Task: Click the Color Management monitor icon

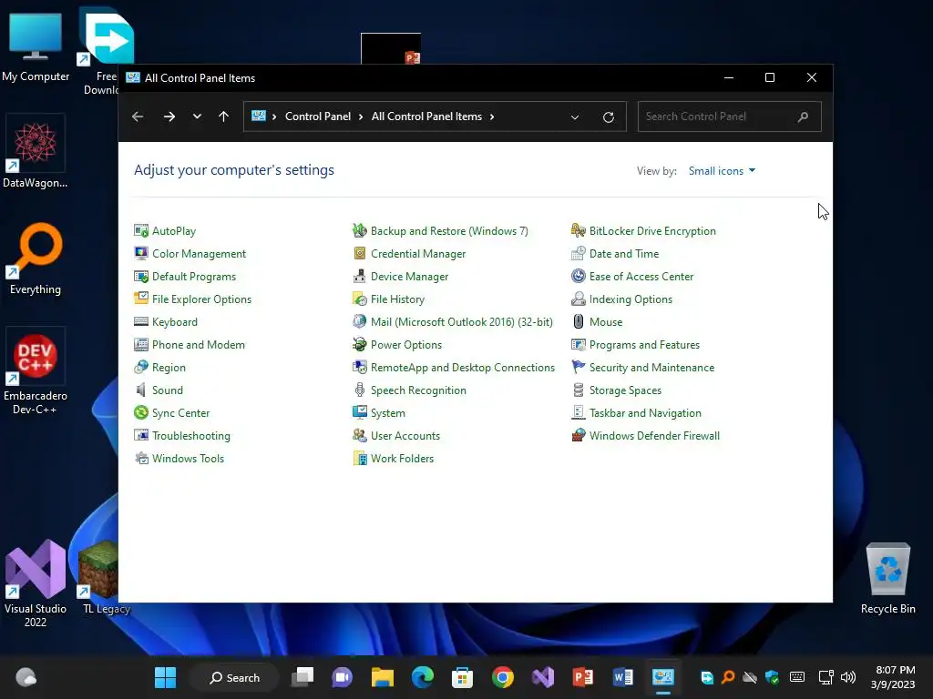Action: tap(141, 254)
